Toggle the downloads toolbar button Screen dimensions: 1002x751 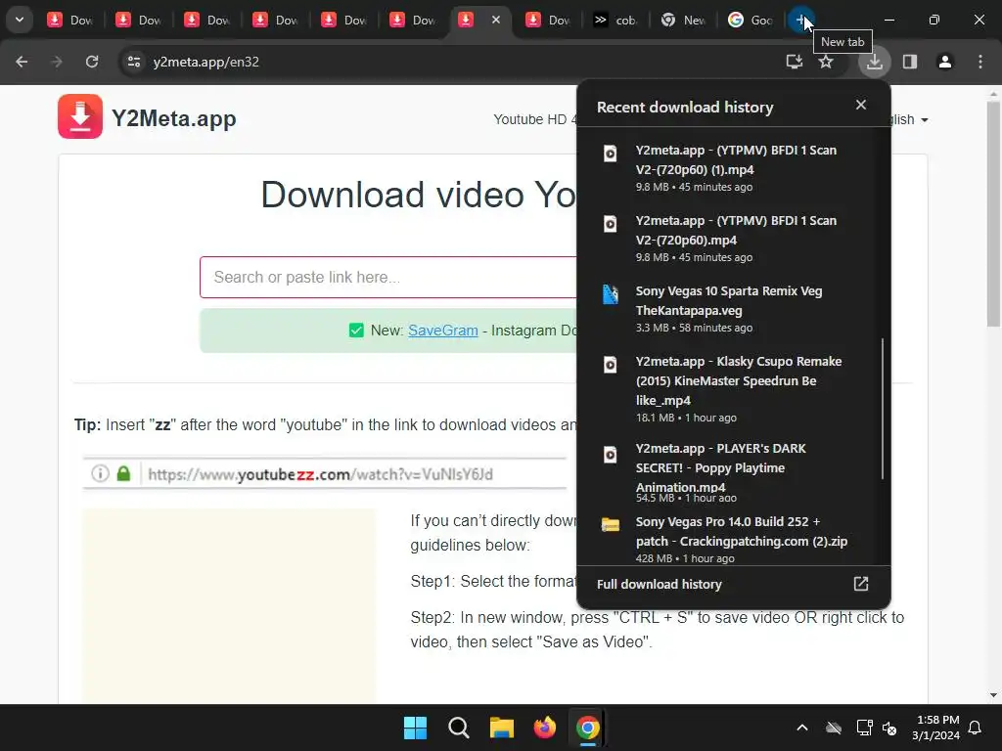pyautogui.click(x=874, y=62)
